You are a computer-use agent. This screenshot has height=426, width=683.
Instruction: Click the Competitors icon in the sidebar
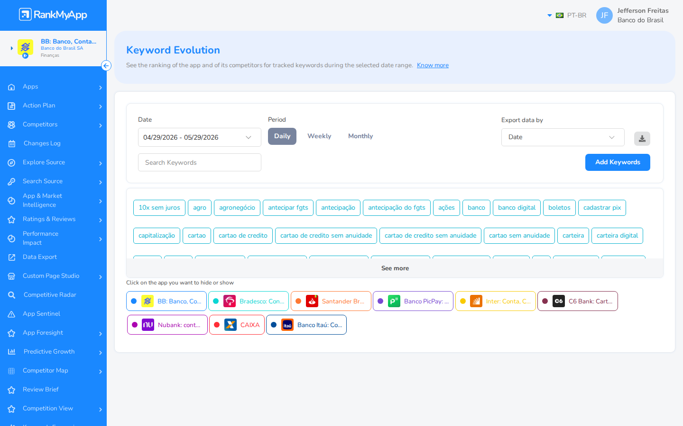click(12, 125)
